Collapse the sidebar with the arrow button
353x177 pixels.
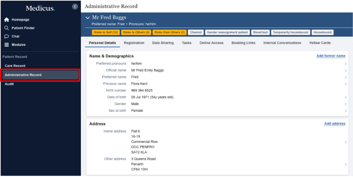75,7
